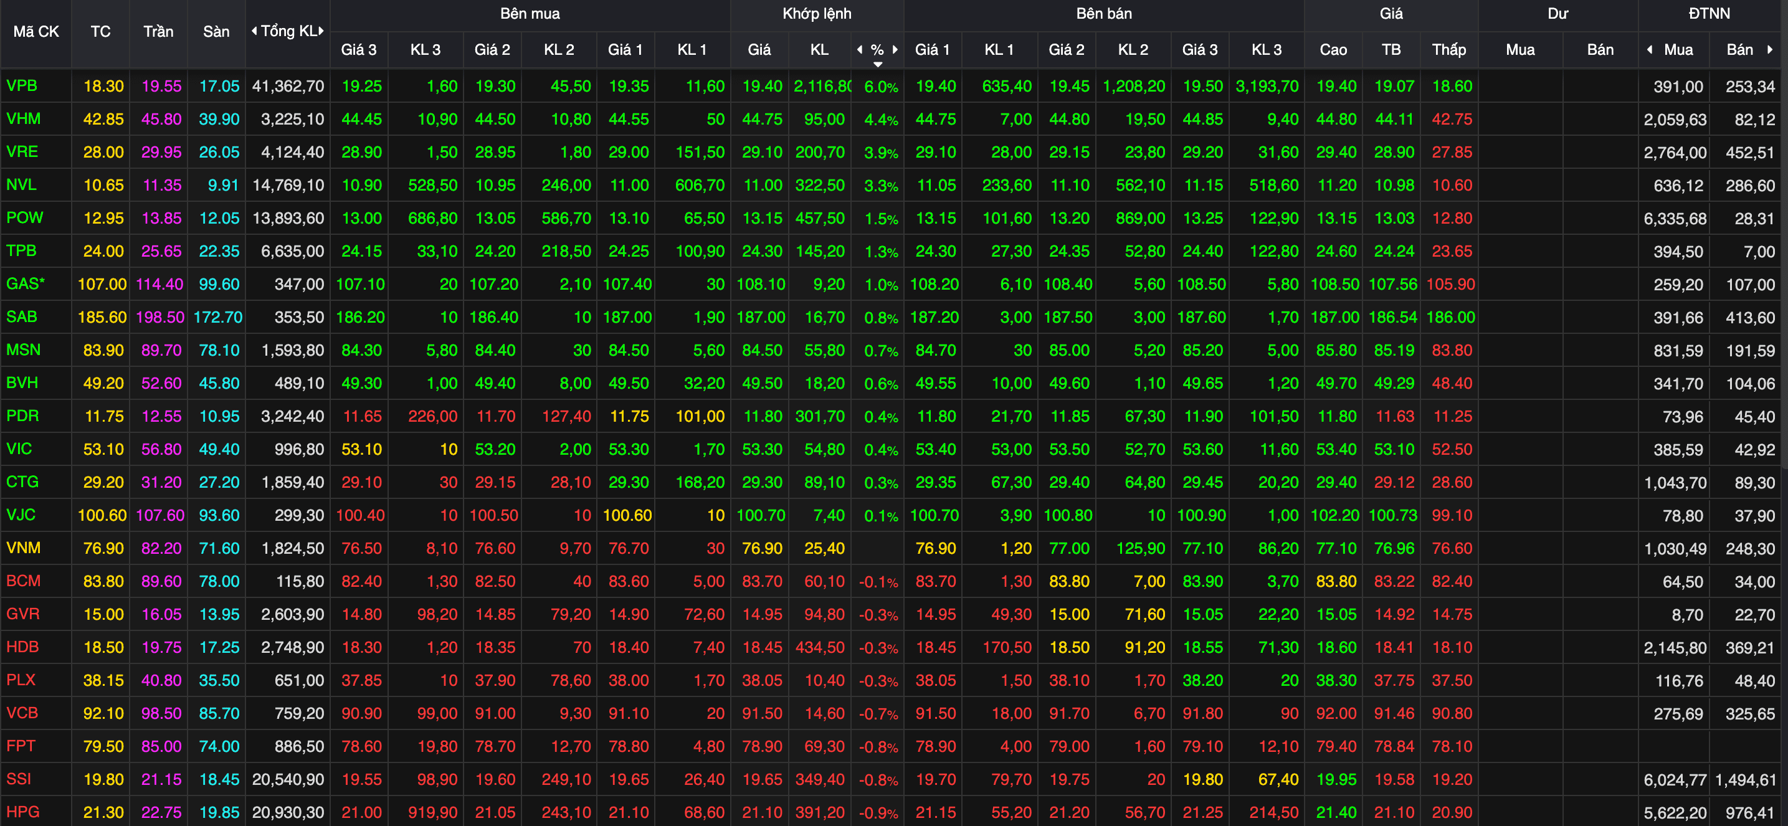Open the MSN stock symbol
This screenshot has height=826, width=1788.
[x=23, y=350]
